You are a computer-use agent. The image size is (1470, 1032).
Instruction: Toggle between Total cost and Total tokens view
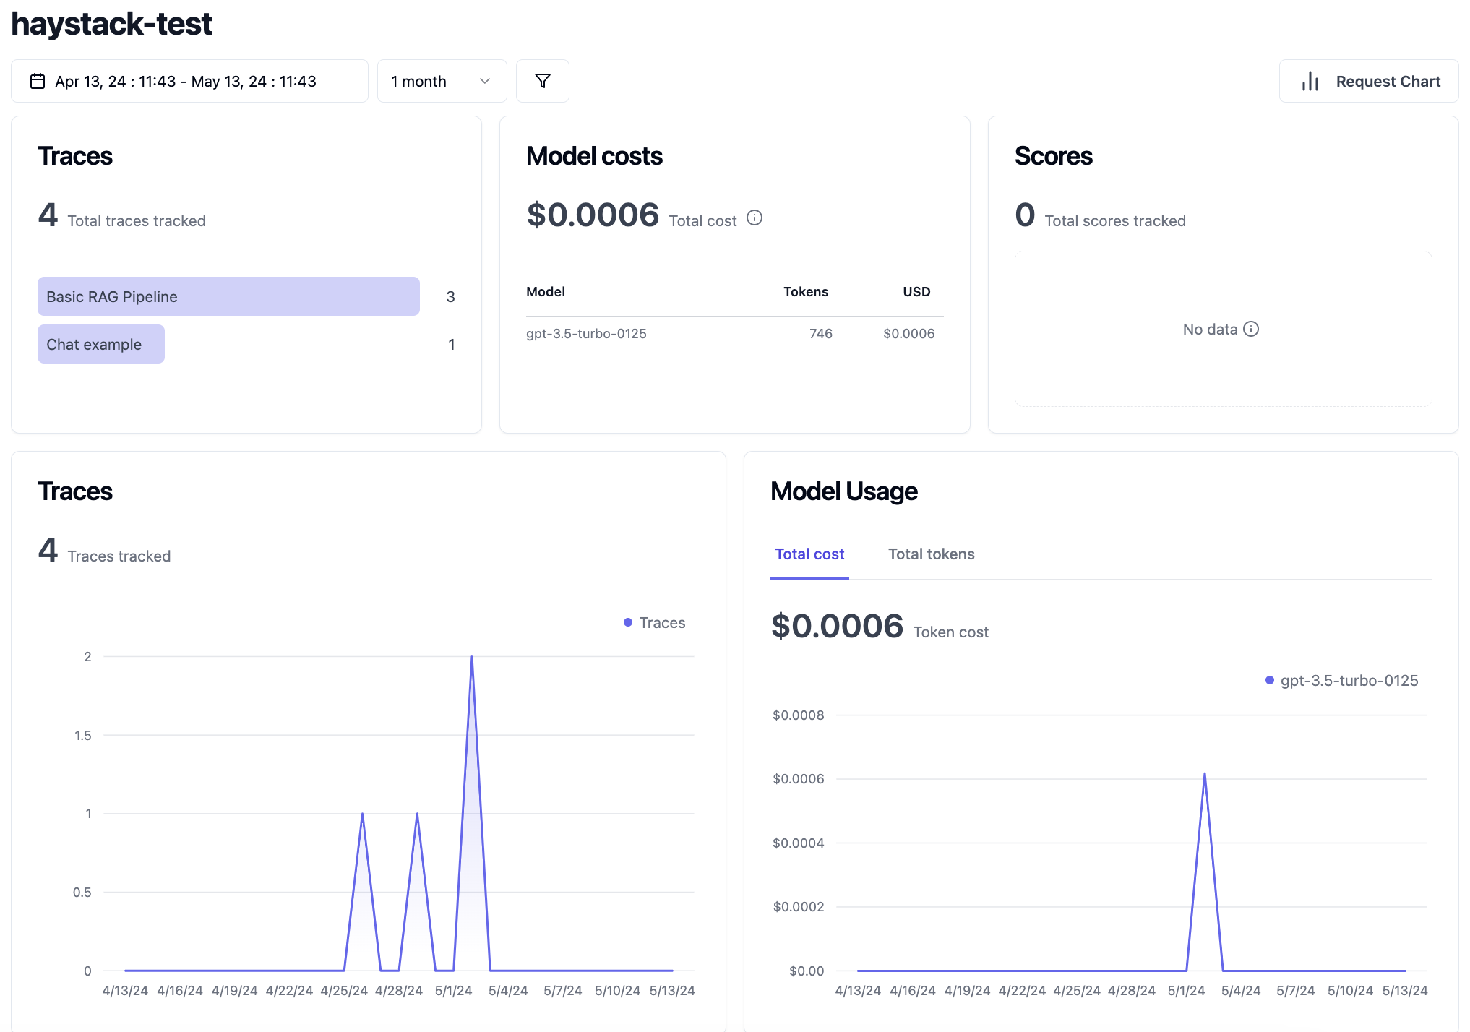tap(932, 553)
